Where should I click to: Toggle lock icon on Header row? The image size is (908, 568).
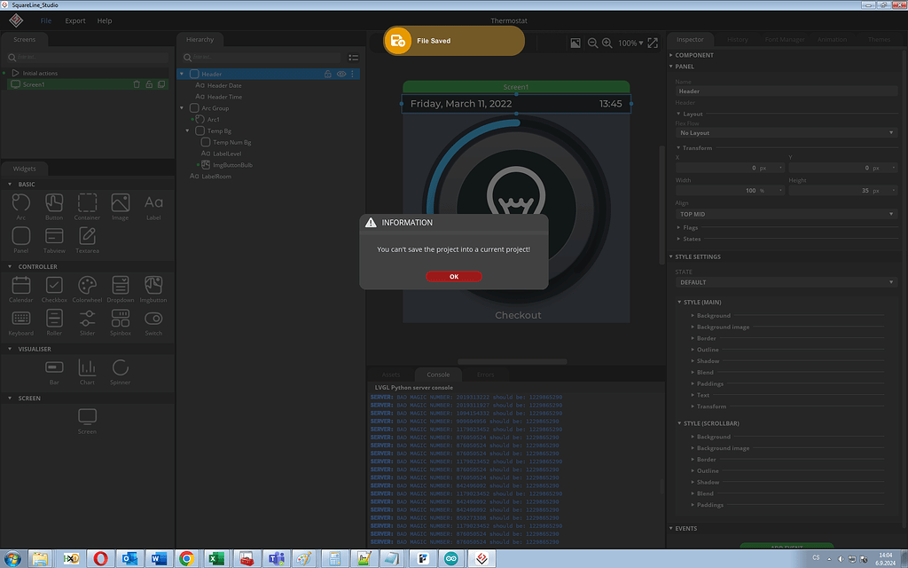tap(328, 75)
